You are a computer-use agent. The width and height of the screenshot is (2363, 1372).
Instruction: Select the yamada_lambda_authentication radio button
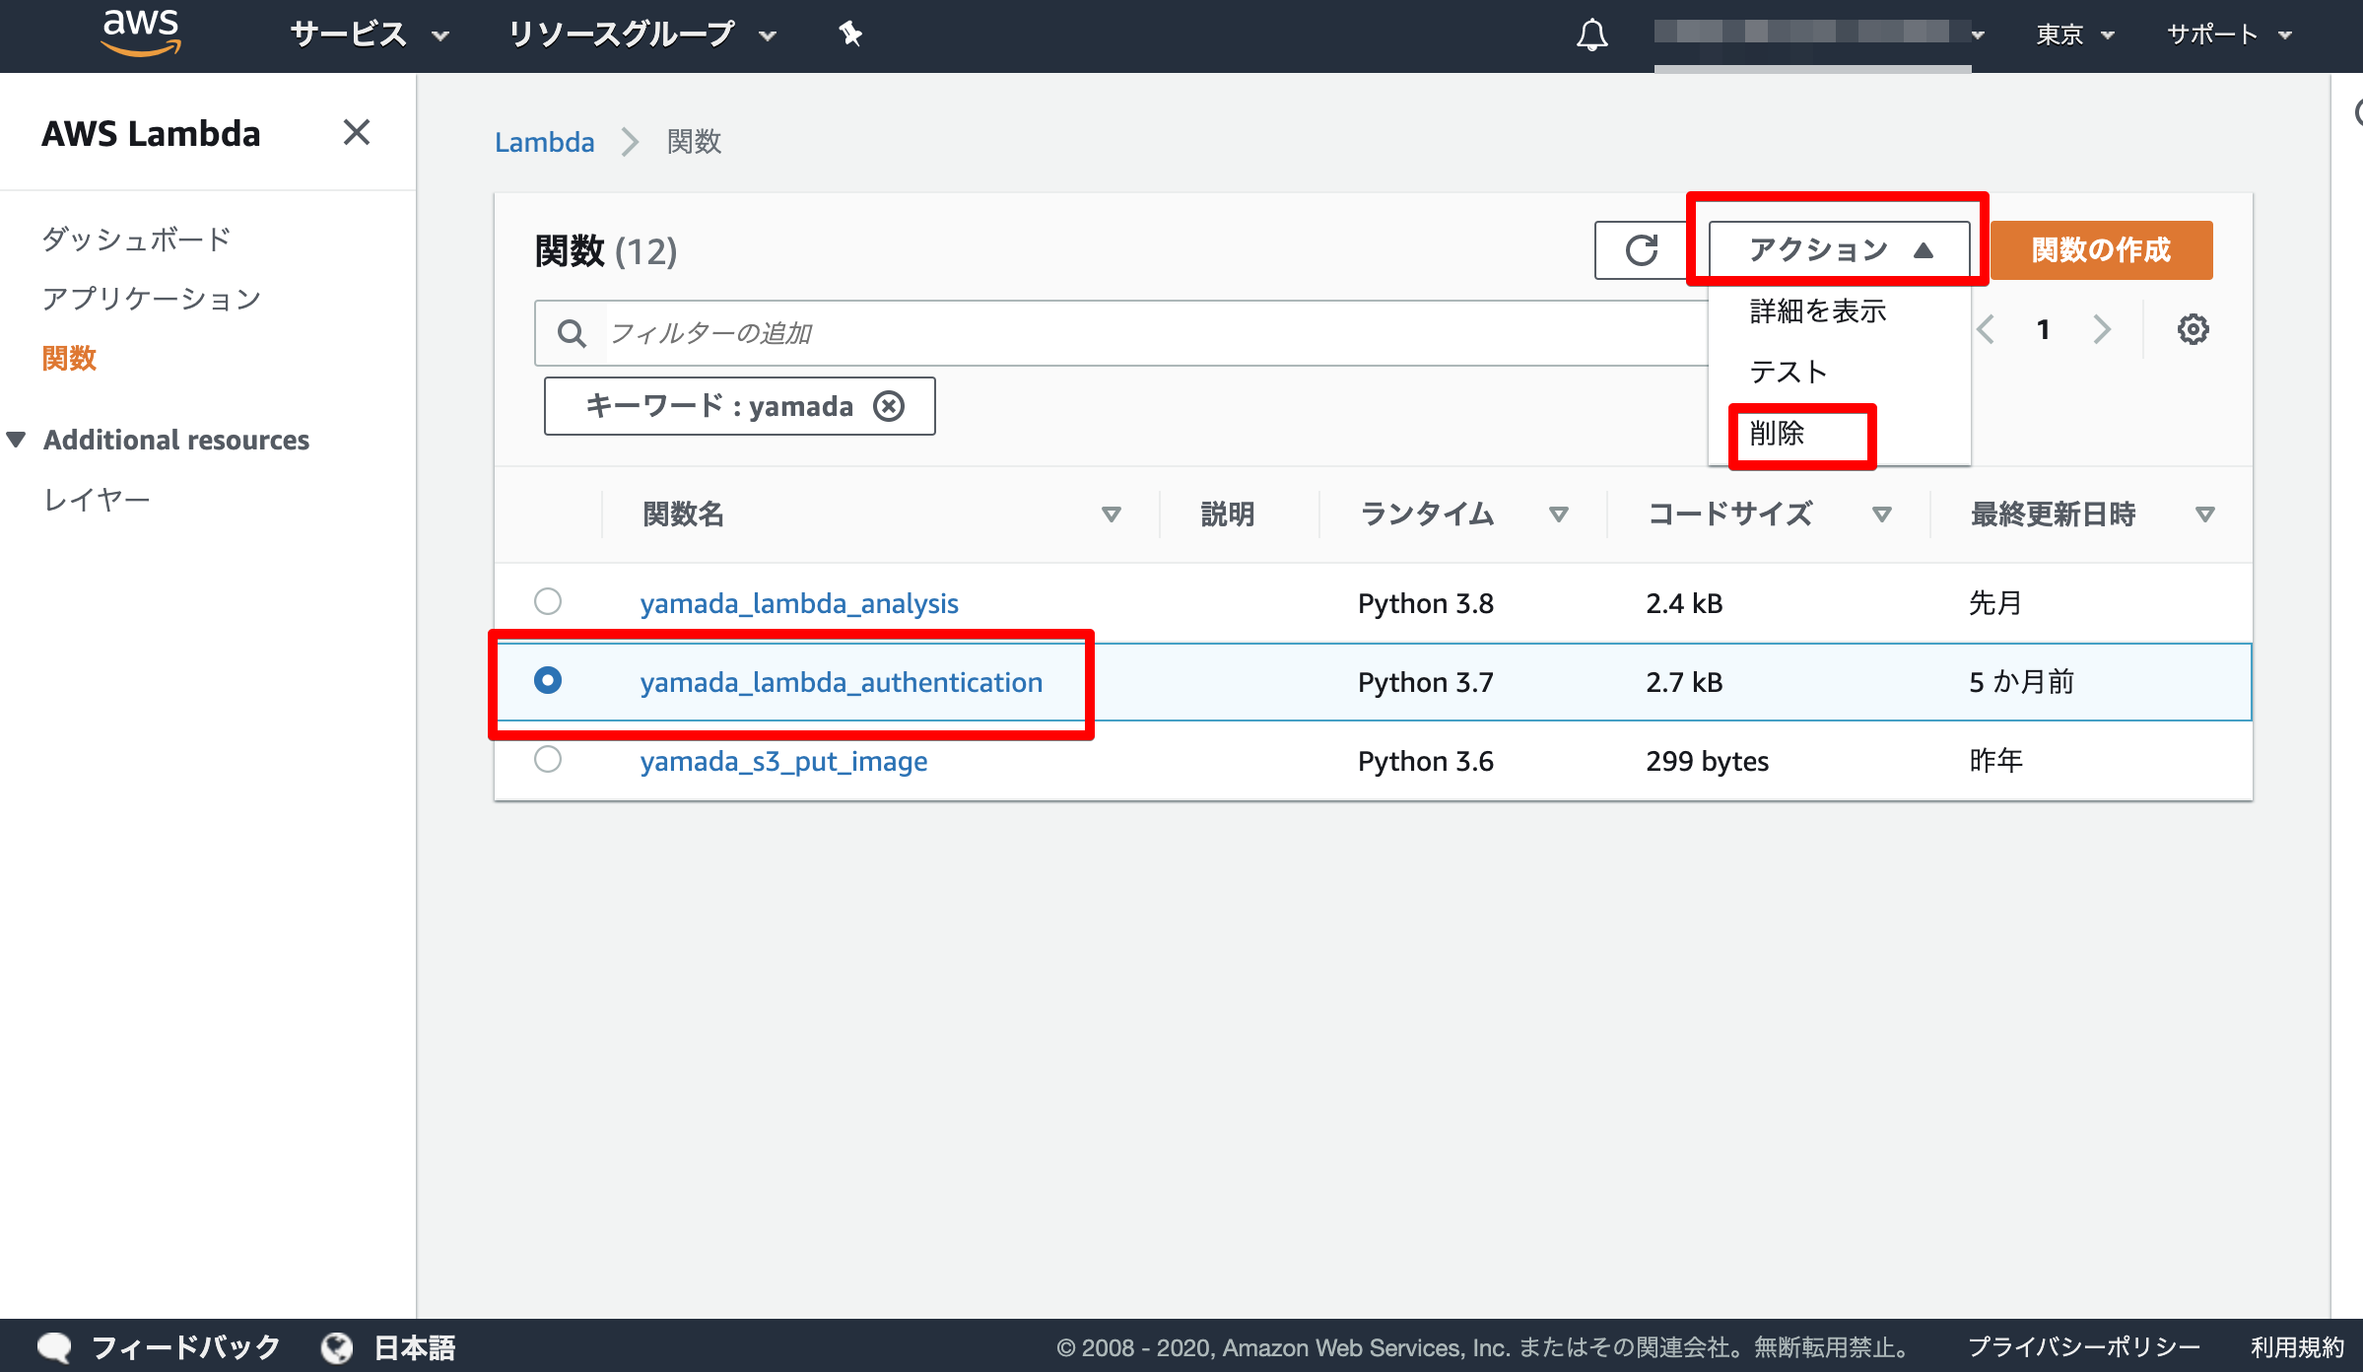tap(548, 680)
